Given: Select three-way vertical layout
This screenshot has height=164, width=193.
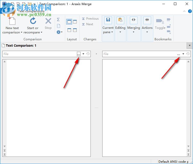Looking at the screenshot, I should (75, 22).
